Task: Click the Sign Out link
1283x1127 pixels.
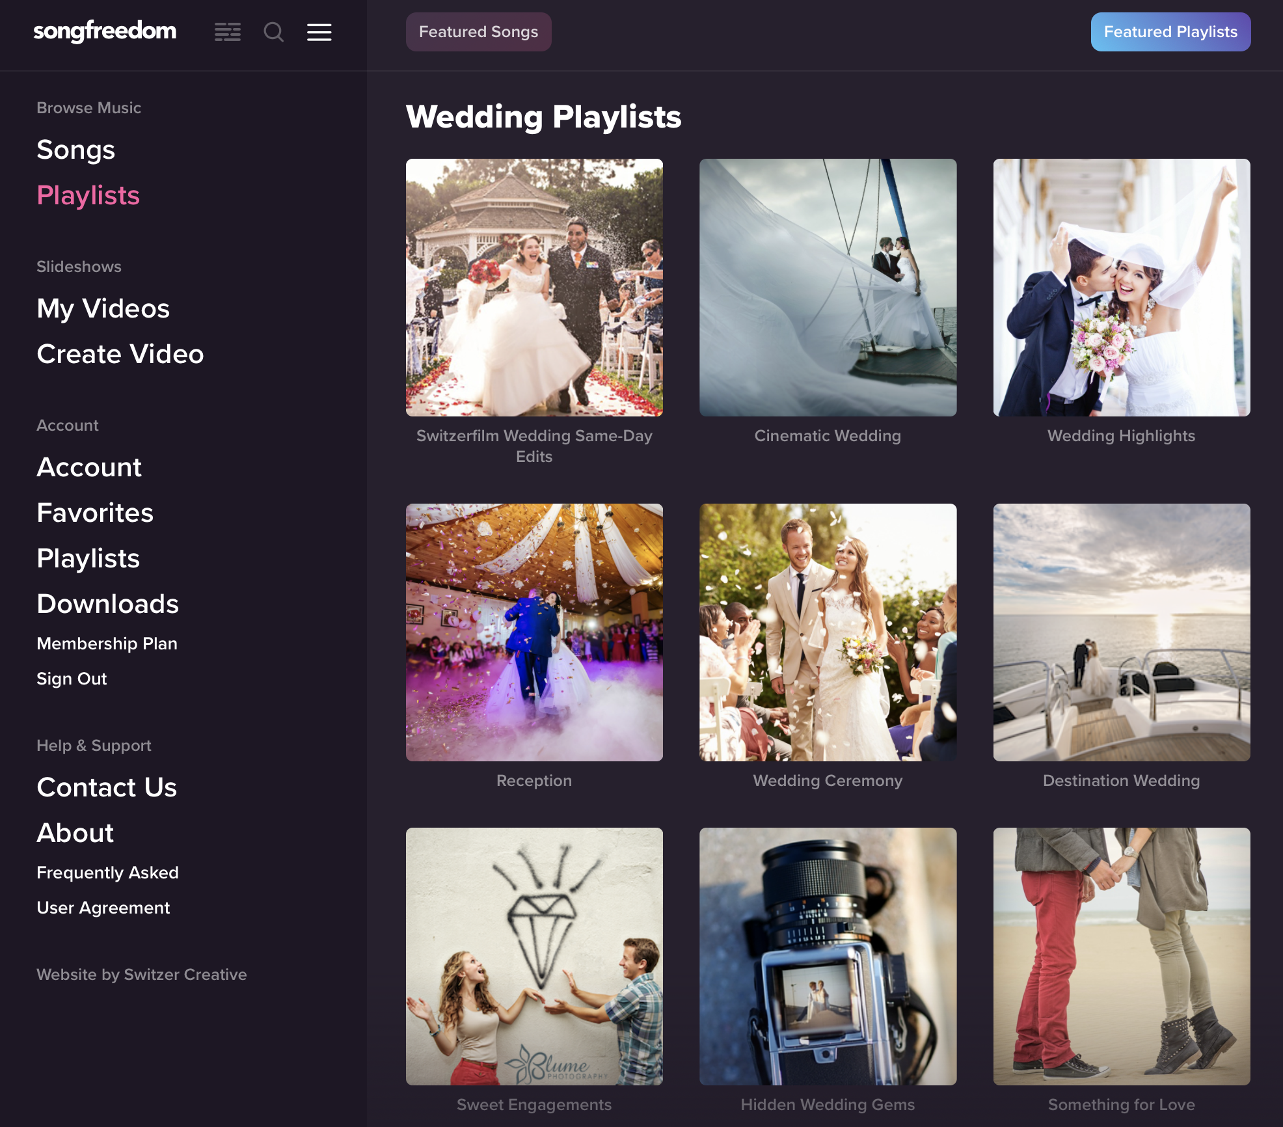Action: click(x=72, y=679)
